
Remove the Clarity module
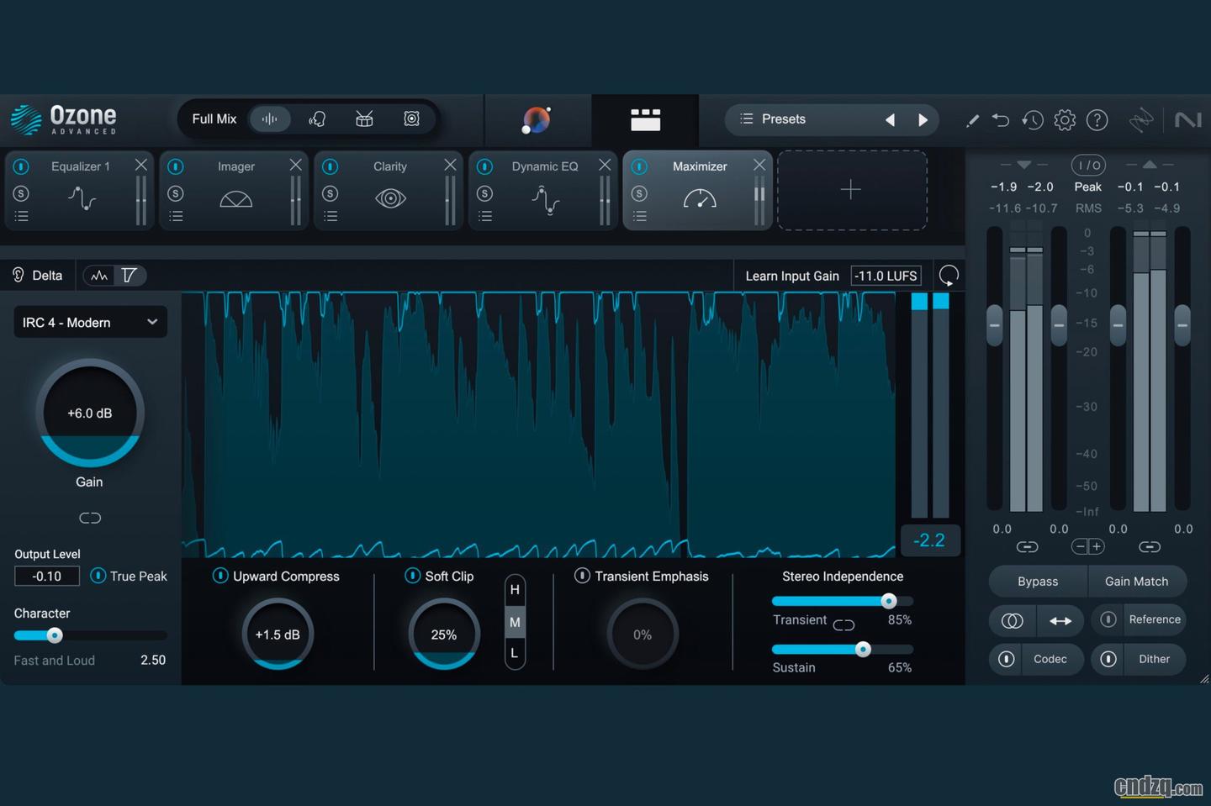click(450, 165)
